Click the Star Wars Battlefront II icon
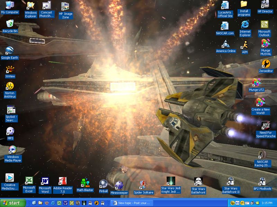This screenshot has height=207, width=277. coord(231,185)
